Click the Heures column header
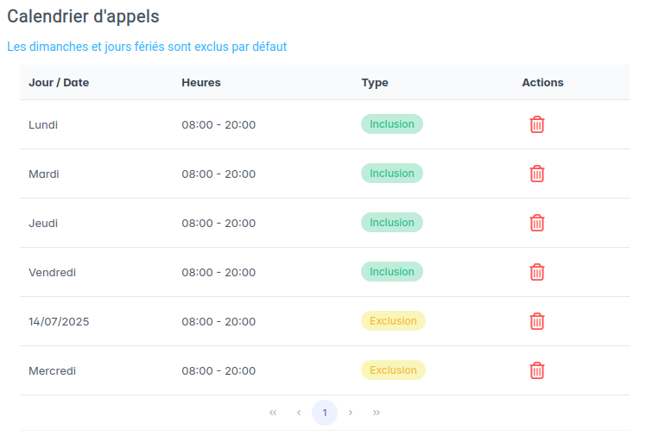 pos(201,83)
